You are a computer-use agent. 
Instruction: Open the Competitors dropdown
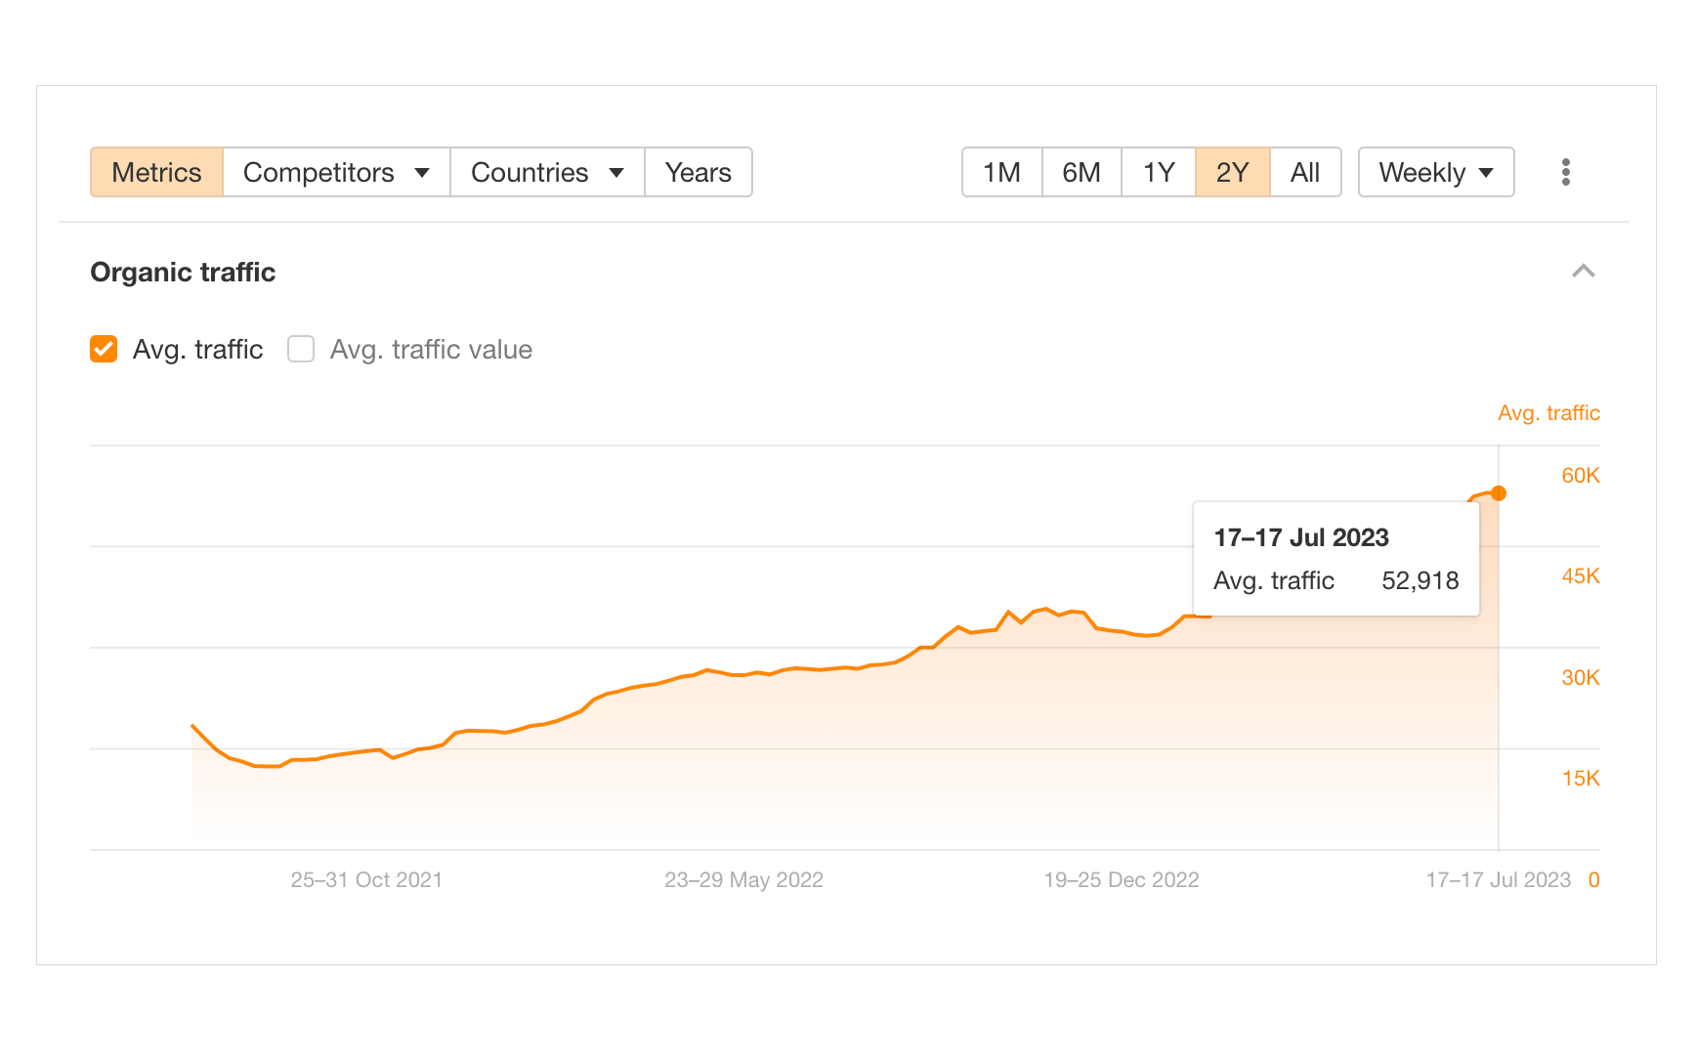click(336, 172)
